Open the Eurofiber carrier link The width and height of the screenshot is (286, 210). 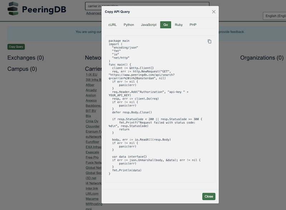coord(92,142)
